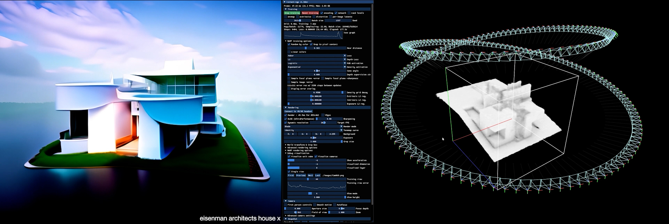The width and height of the screenshot is (669, 224).
Task: Collapse the Training section header
Action: (292, 9)
